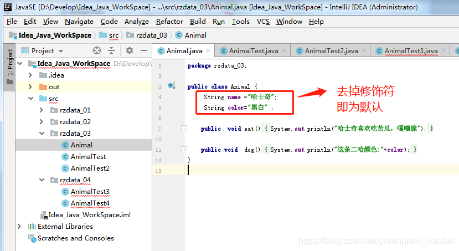Select AnimalTest2 in the project tree
Image resolution: width=459 pixels, height=251 pixels.
click(x=90, y=168)
